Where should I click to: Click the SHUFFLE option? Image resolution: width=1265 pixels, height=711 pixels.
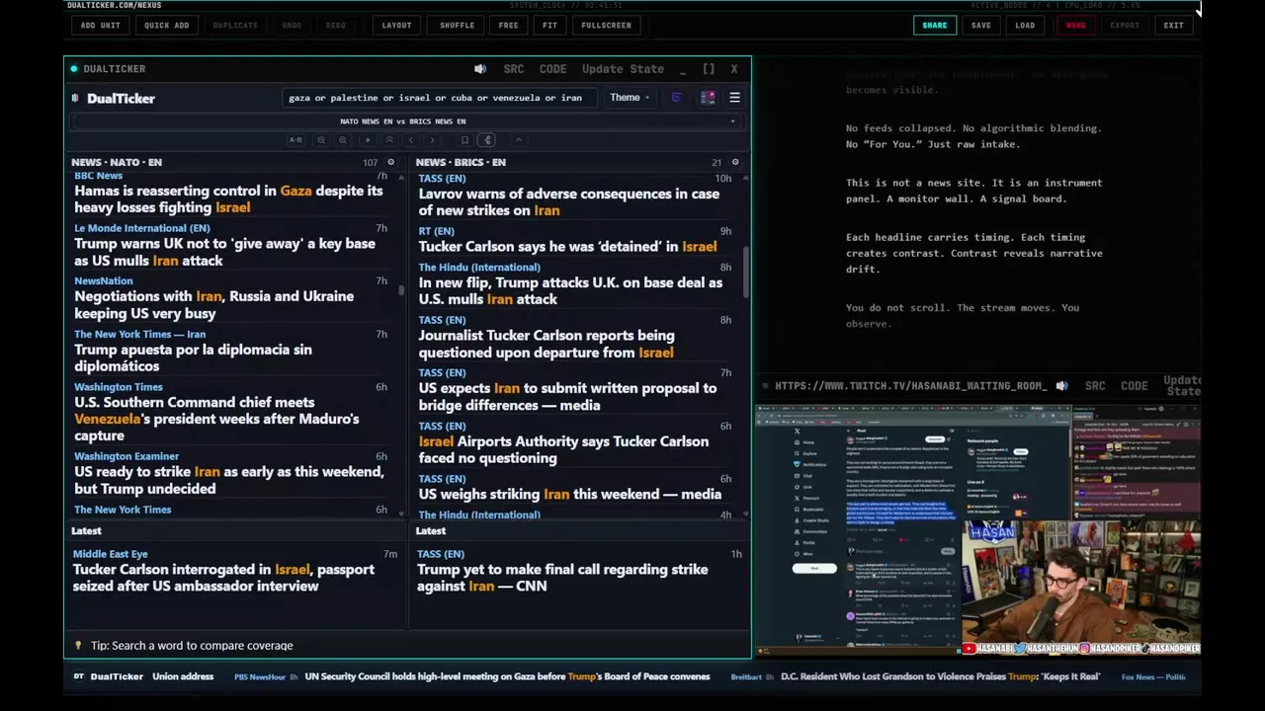click(x=457, y=25)
